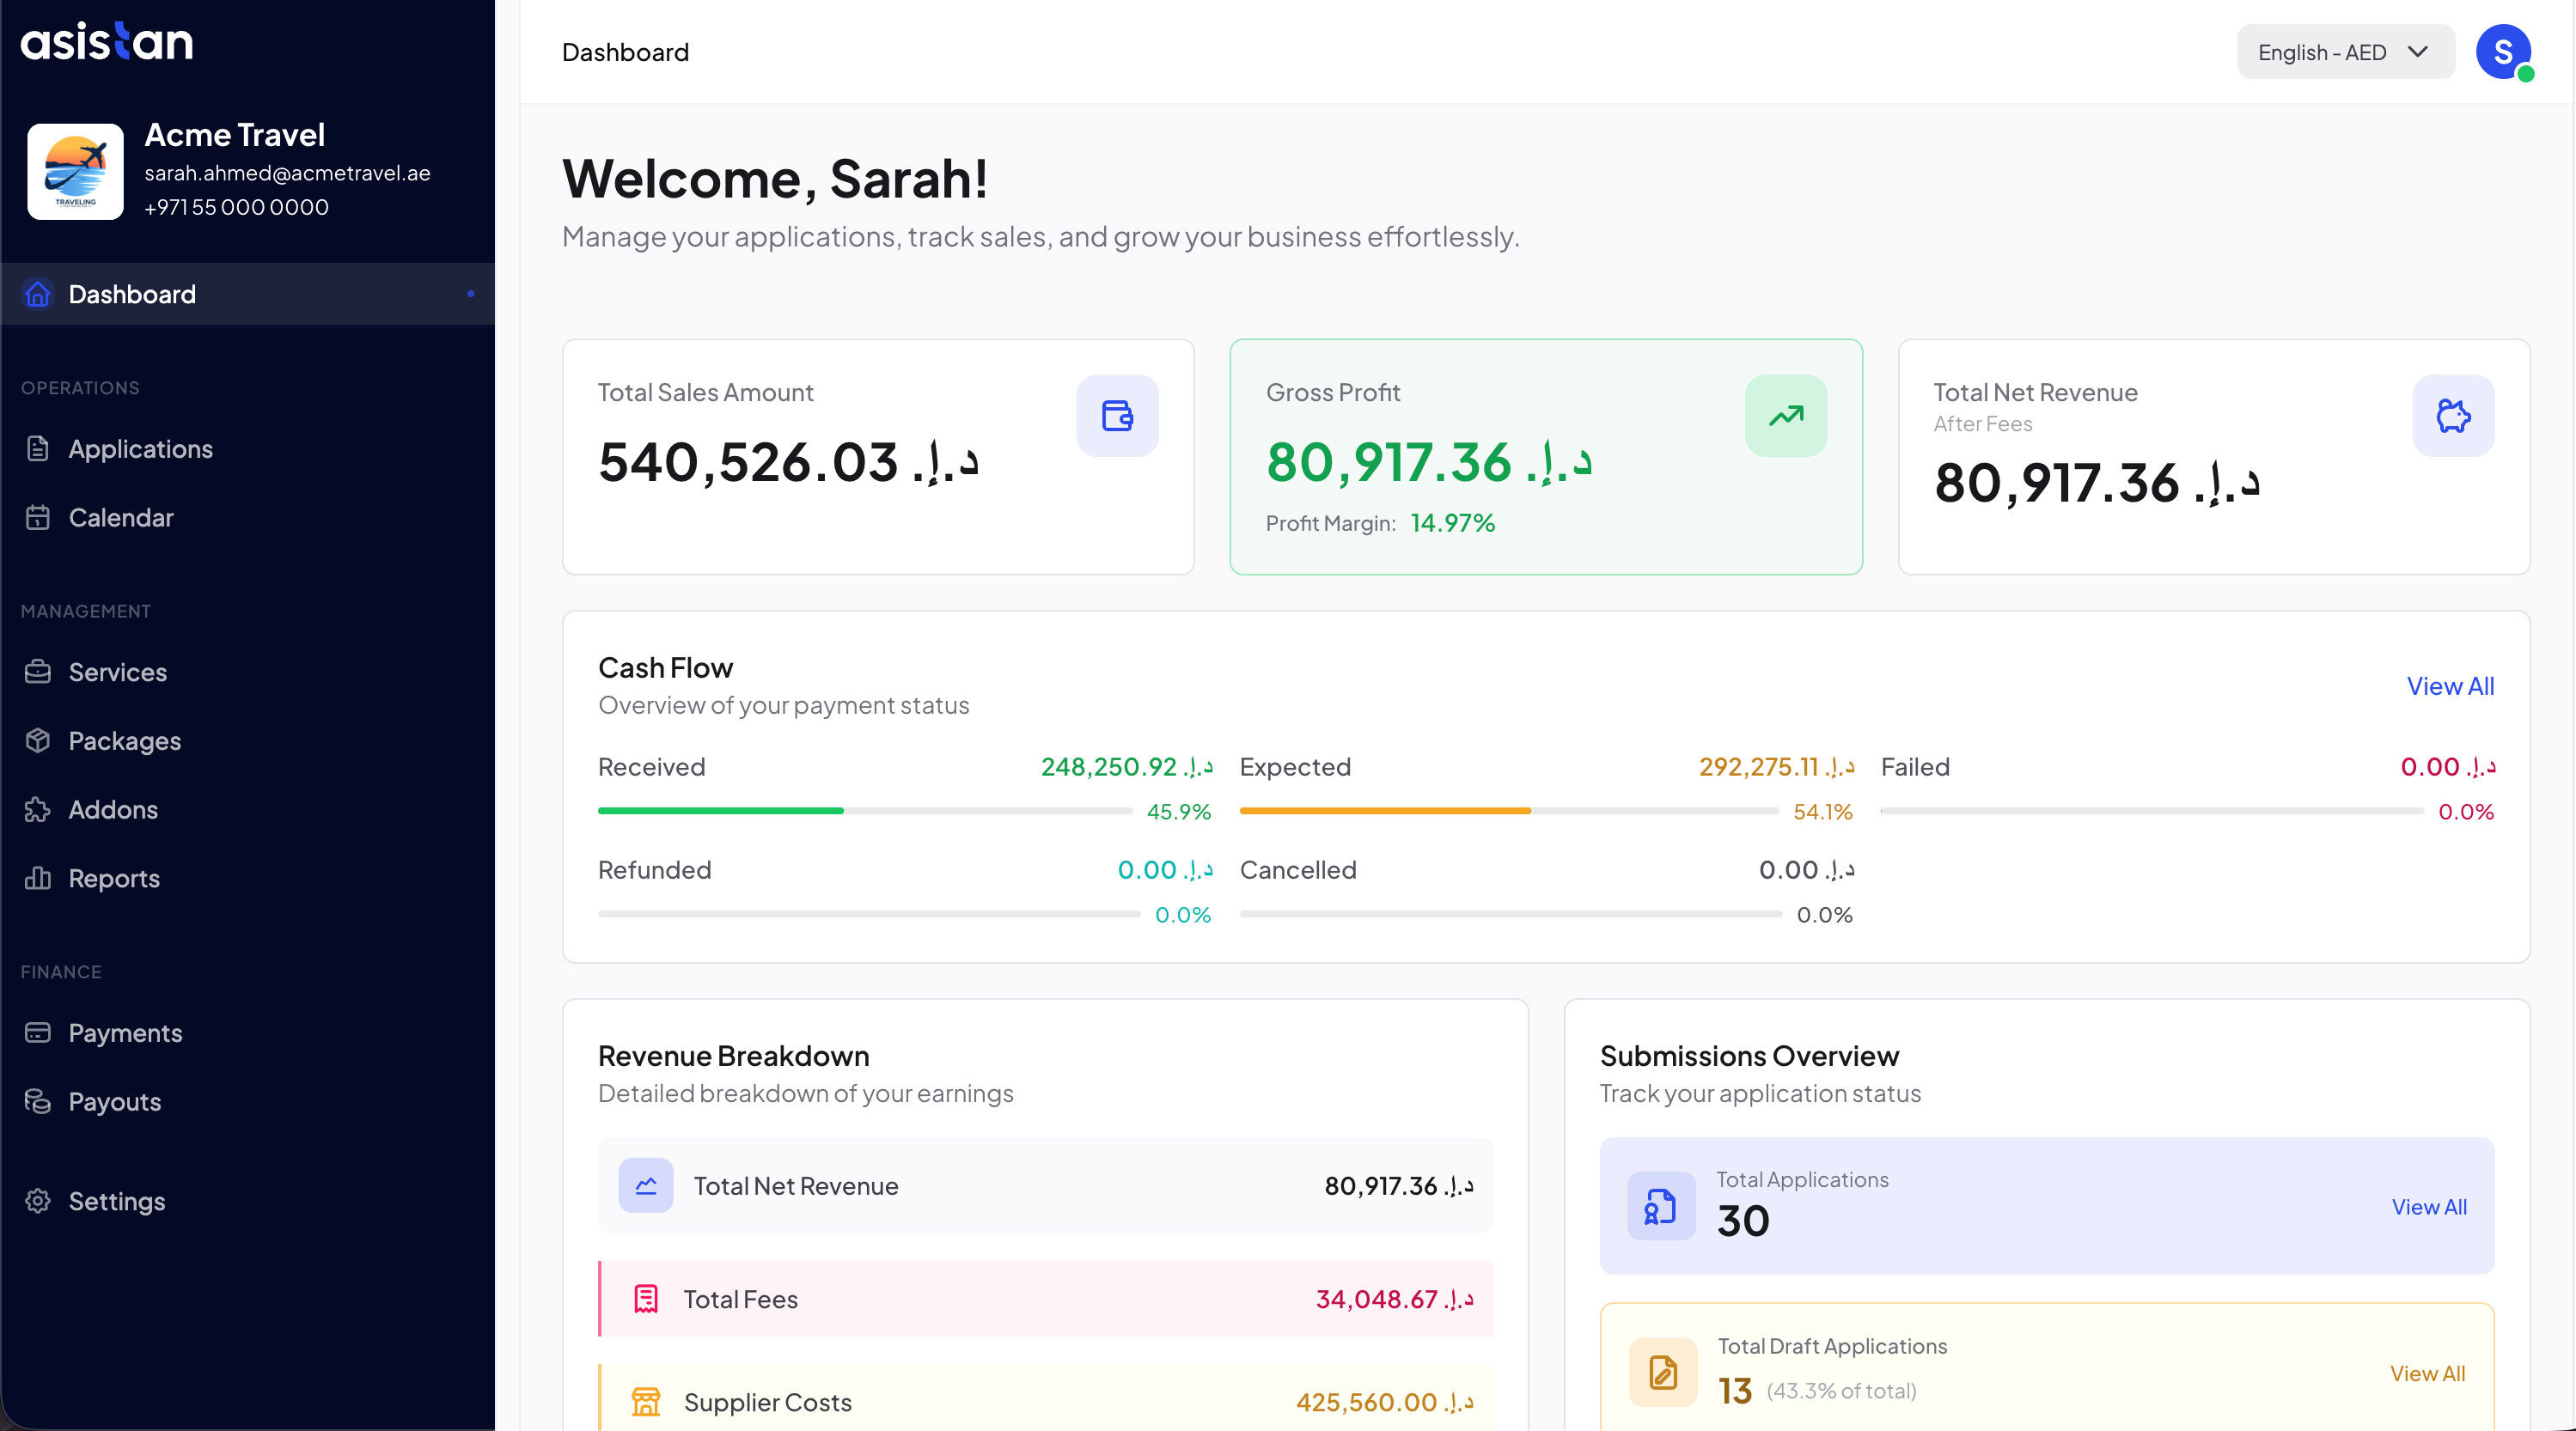Click the Total Draft Applications edit icon
2576x1431 pixels.
click(1662, 1372)
